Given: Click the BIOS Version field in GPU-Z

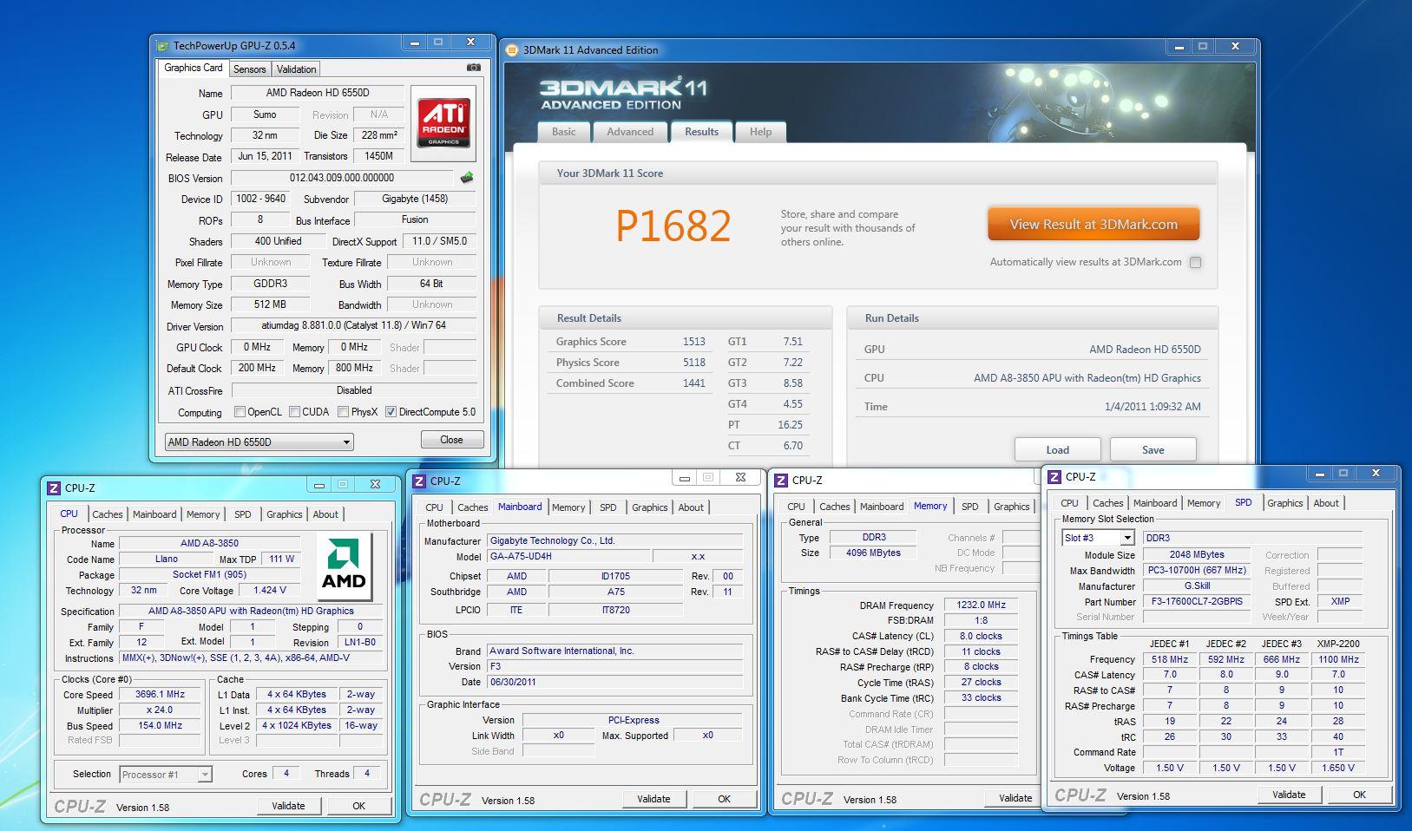Looking at the screenshot, I should pyautogui.click(x=342, y=178).
